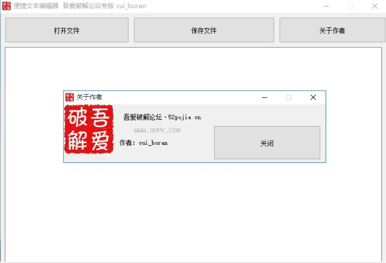Close the 关于作者 dialog with X
The width and height of the screenshot is (386, 263).
click(x=313, y=98)
